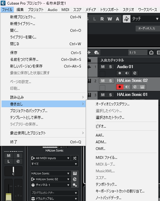Solo the HALion Sonic 02 track
160x201 pixels.
111,81
